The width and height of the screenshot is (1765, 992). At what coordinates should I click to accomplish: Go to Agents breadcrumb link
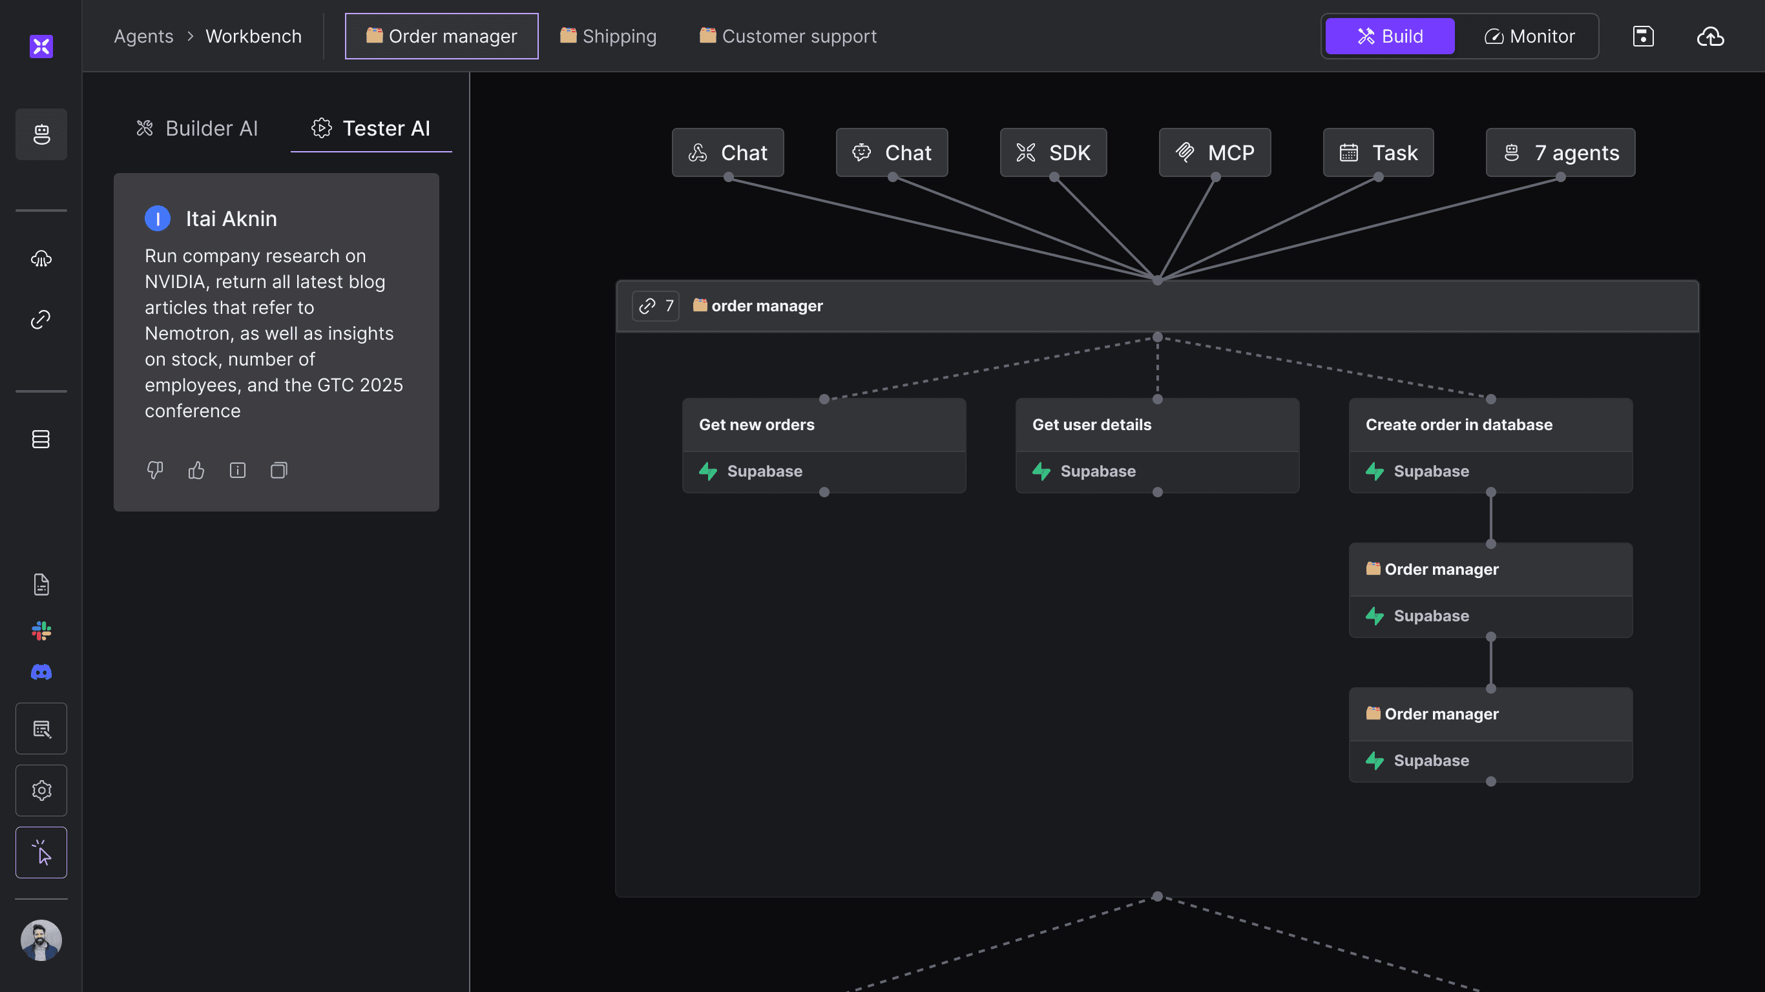[x=143, y=36]
